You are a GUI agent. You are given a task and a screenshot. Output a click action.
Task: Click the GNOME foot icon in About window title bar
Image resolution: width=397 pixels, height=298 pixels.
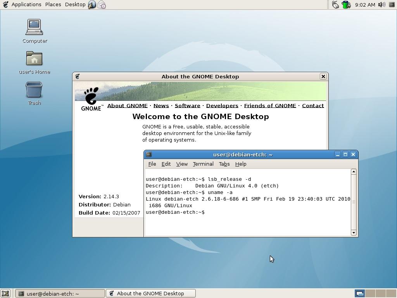(x=78, y=76)
